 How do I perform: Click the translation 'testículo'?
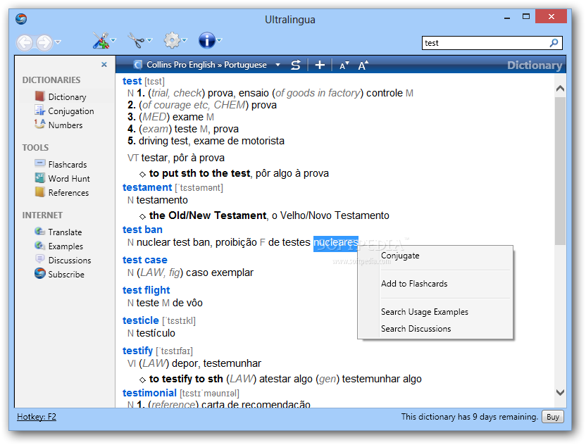156,333
